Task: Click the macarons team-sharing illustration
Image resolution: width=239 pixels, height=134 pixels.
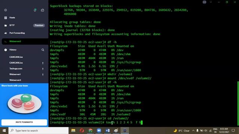Action: [25, 103]
